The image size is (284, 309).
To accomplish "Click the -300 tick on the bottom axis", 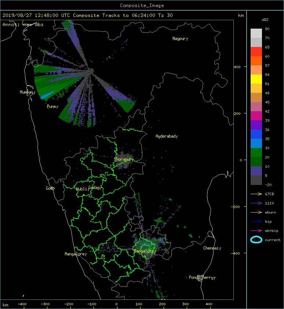I will (45, 304).
